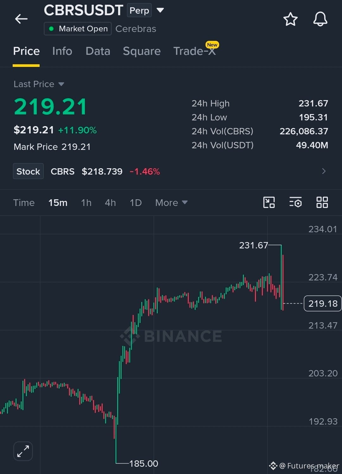Open the grid layout icon

coord(322,202)
